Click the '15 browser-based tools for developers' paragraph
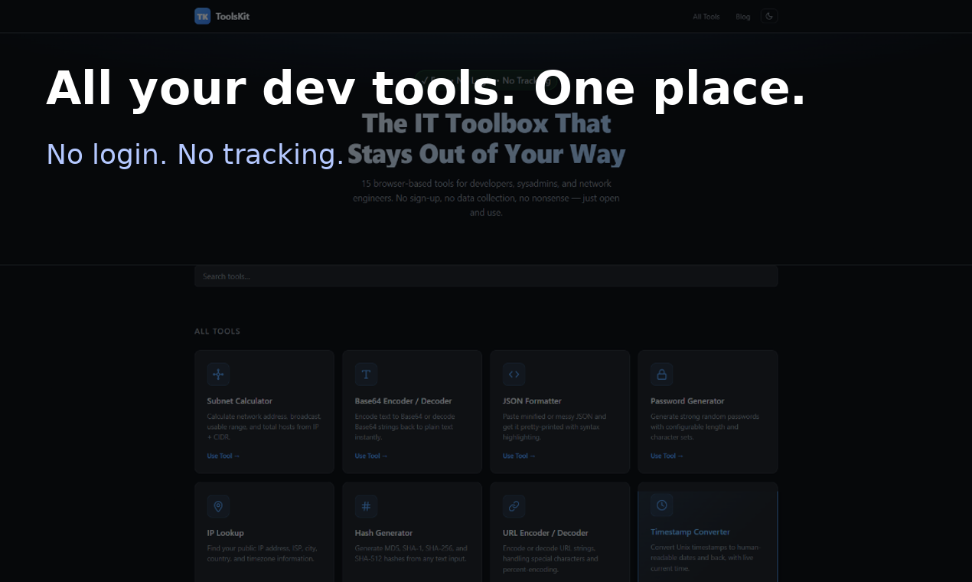The height and width of the screenshot is (582, 972). click(486, 198)
